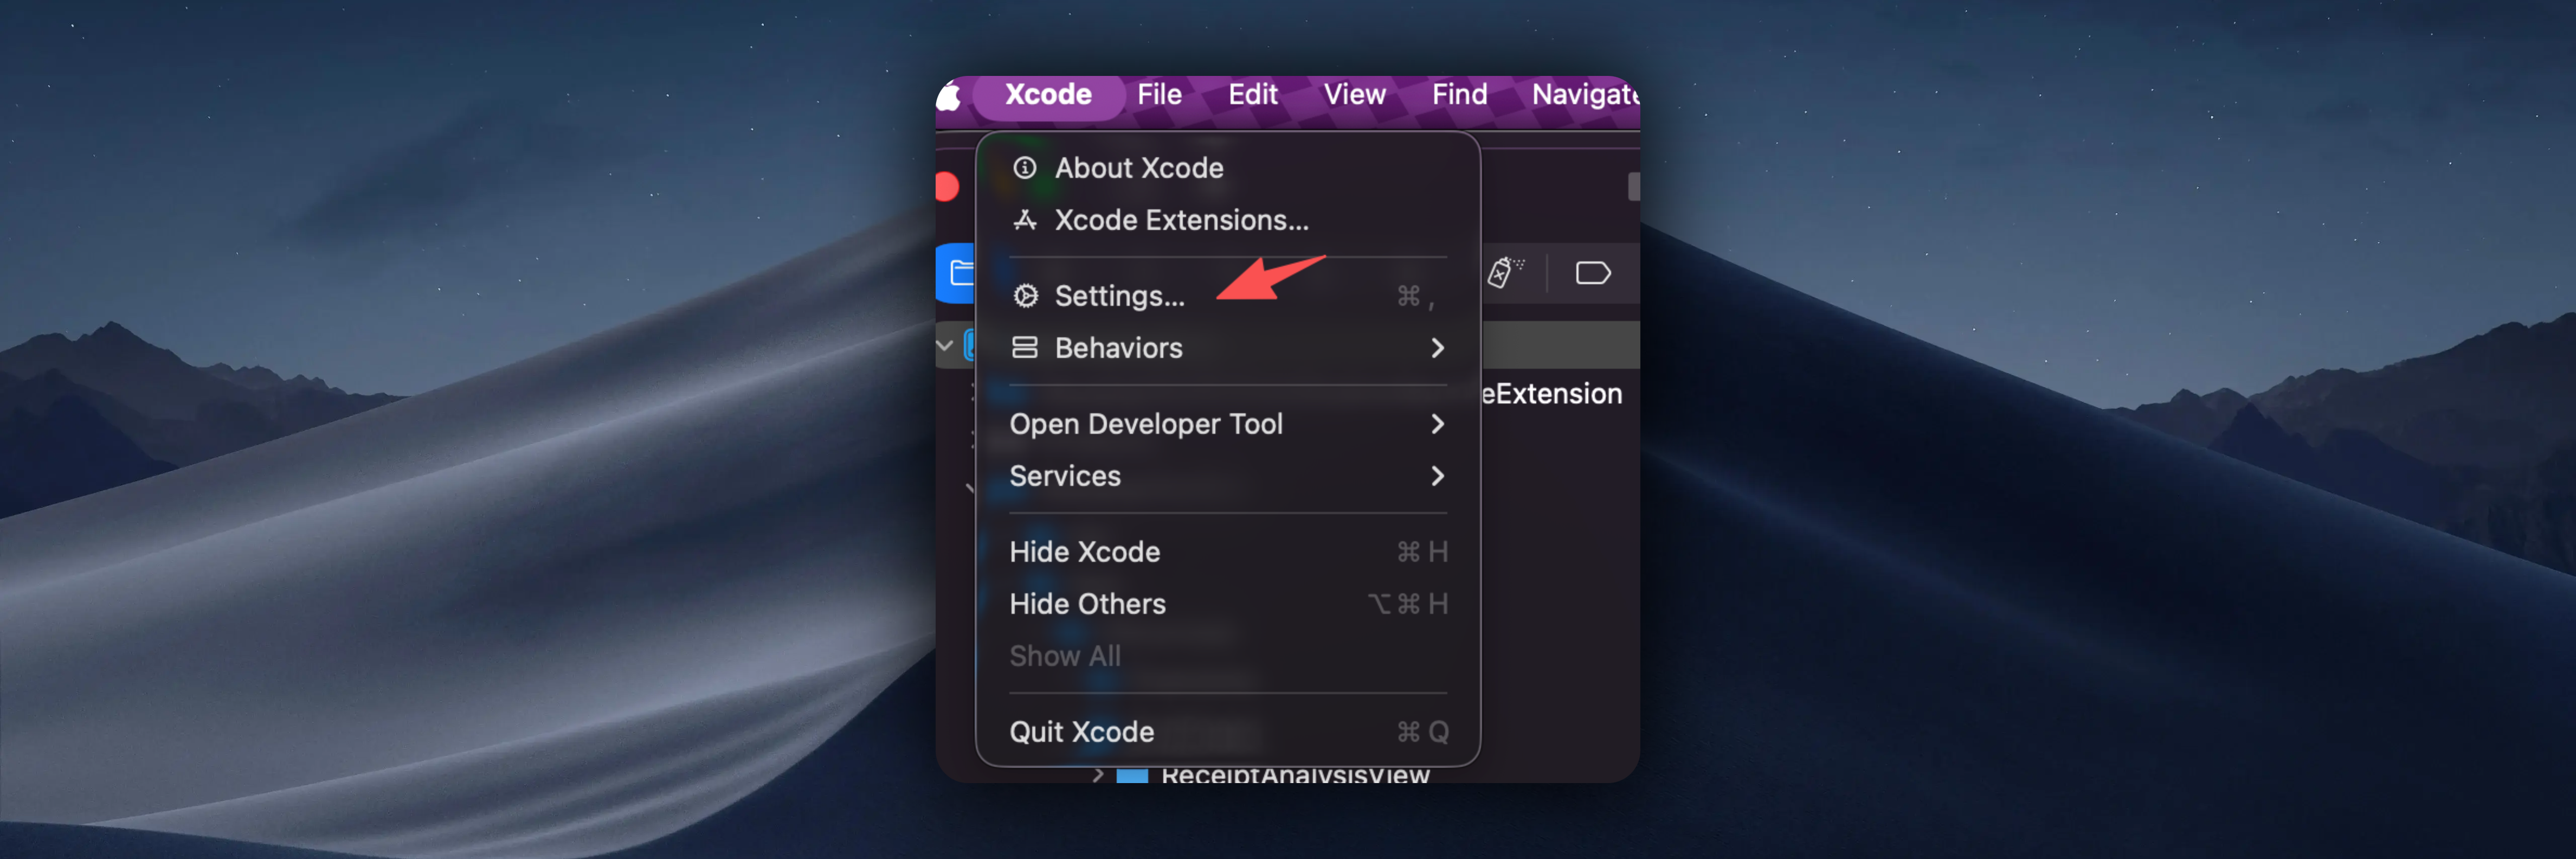
Task: Expand the Open Developer Tool submenu
Action: [x=1438, y=424]
